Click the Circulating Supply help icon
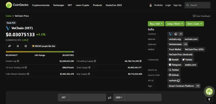The width and height of the screenshot is (216, 104). coord(95,61)
